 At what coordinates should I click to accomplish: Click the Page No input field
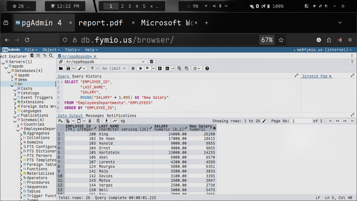[301, 121]
